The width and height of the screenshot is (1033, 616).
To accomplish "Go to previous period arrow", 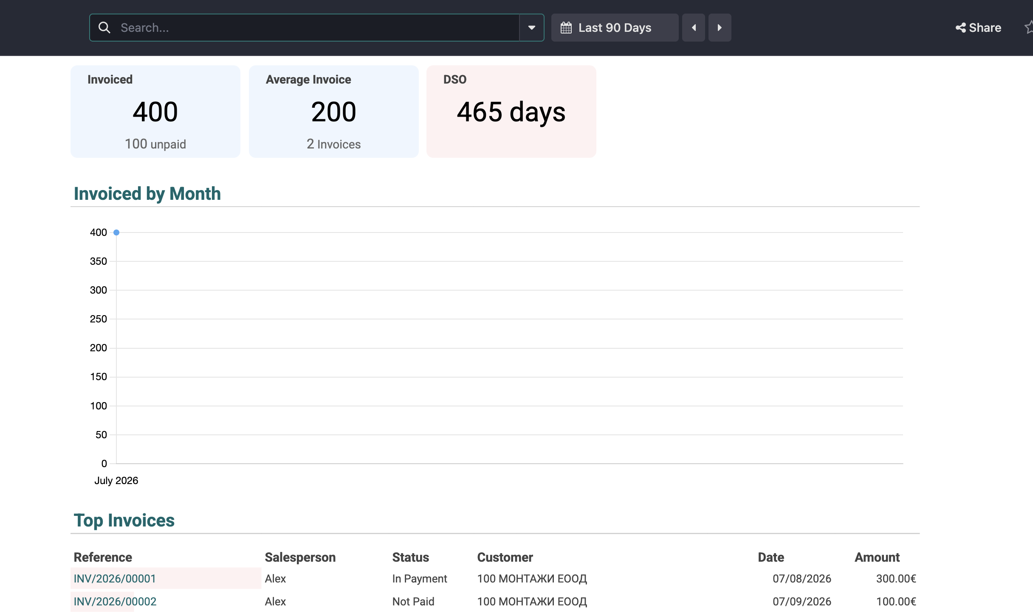I will (x=694, y=28).
